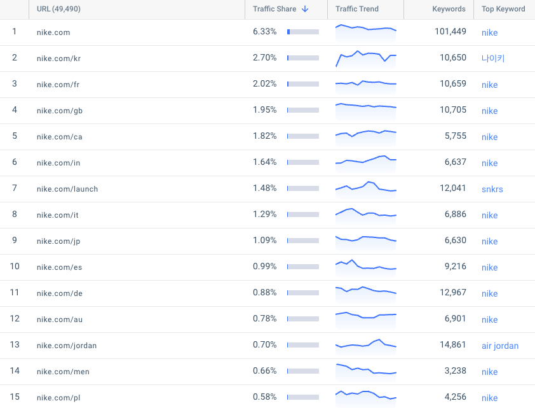The image size is (535, 408).
Task: Click the traffic share bar for nike.com/fr
Action: click(x=303, y=84)
